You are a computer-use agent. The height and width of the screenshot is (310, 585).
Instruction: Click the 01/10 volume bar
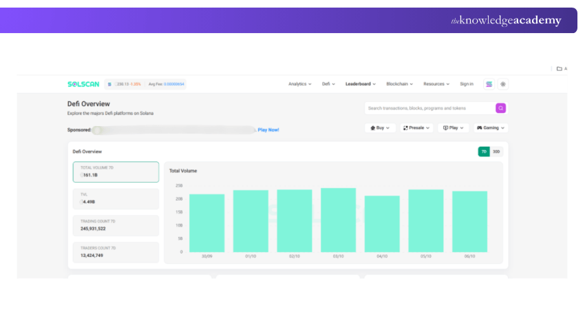(251, 221)
